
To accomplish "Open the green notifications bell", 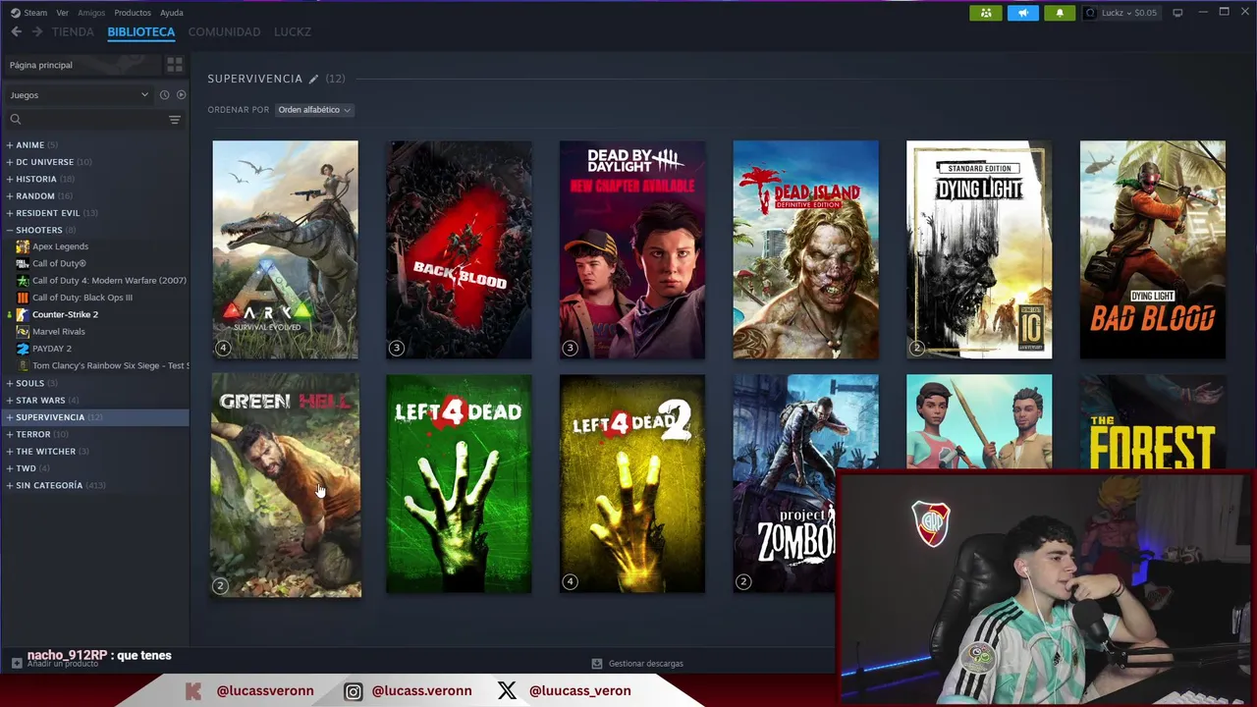I will (1060, 13).
